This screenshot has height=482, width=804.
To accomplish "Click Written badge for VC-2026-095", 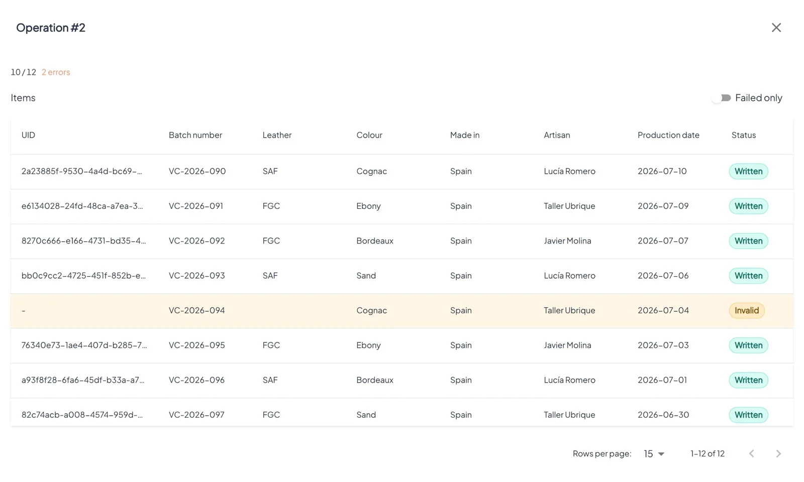I will pyautogui.click(x=748, y=345).
